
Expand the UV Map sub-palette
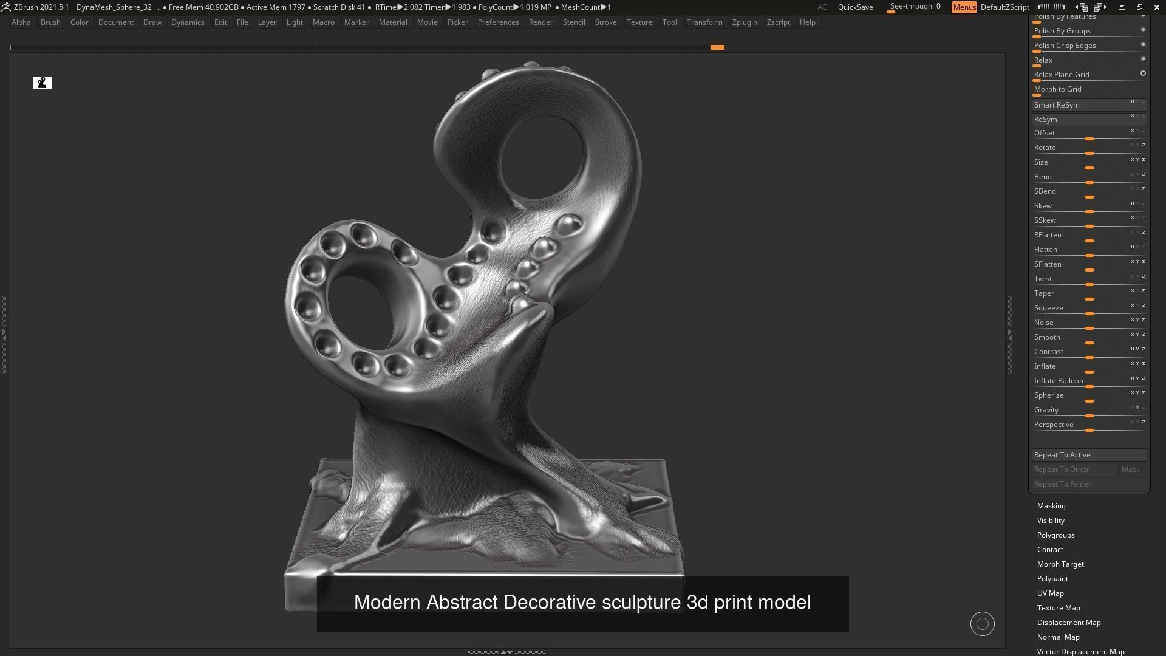(x=1050, y=593)
